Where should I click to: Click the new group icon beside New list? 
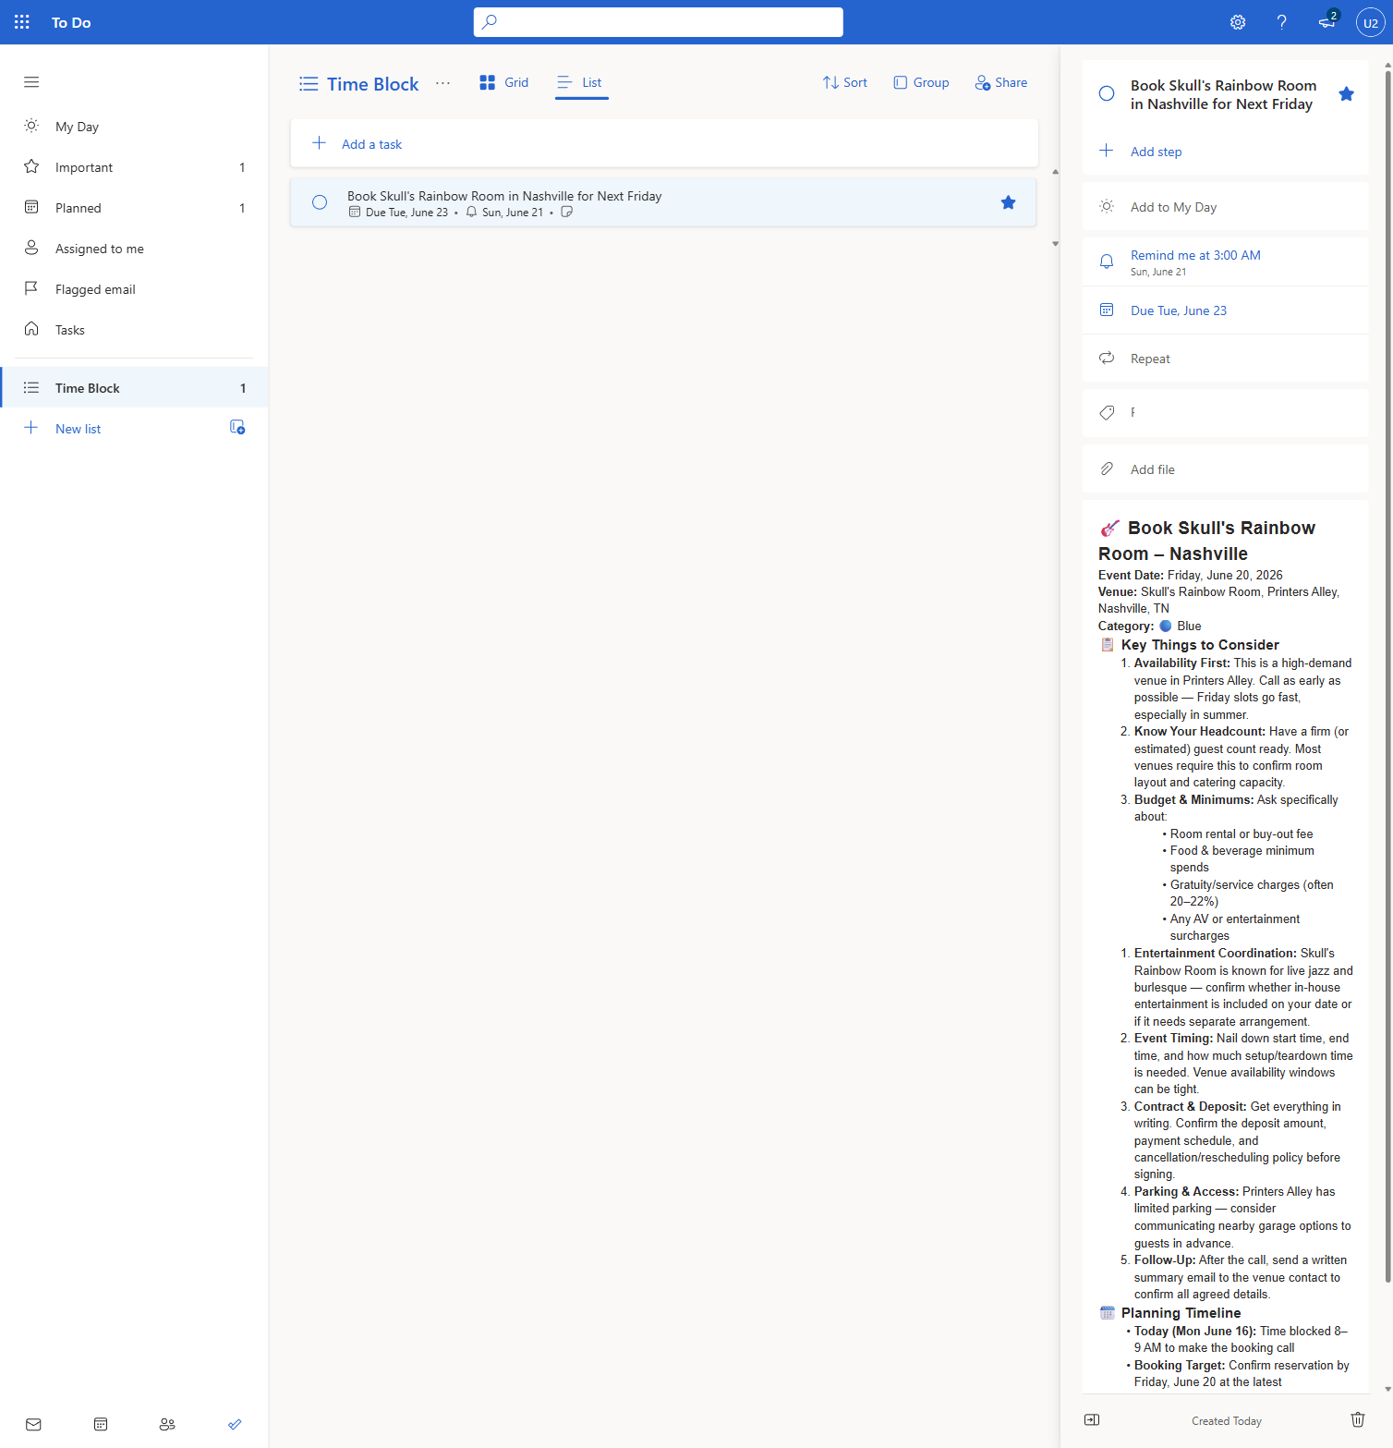pyautogui.click(x=237, y=427)
